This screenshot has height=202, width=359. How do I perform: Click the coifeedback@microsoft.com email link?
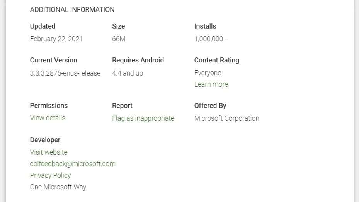click(73, 164)
